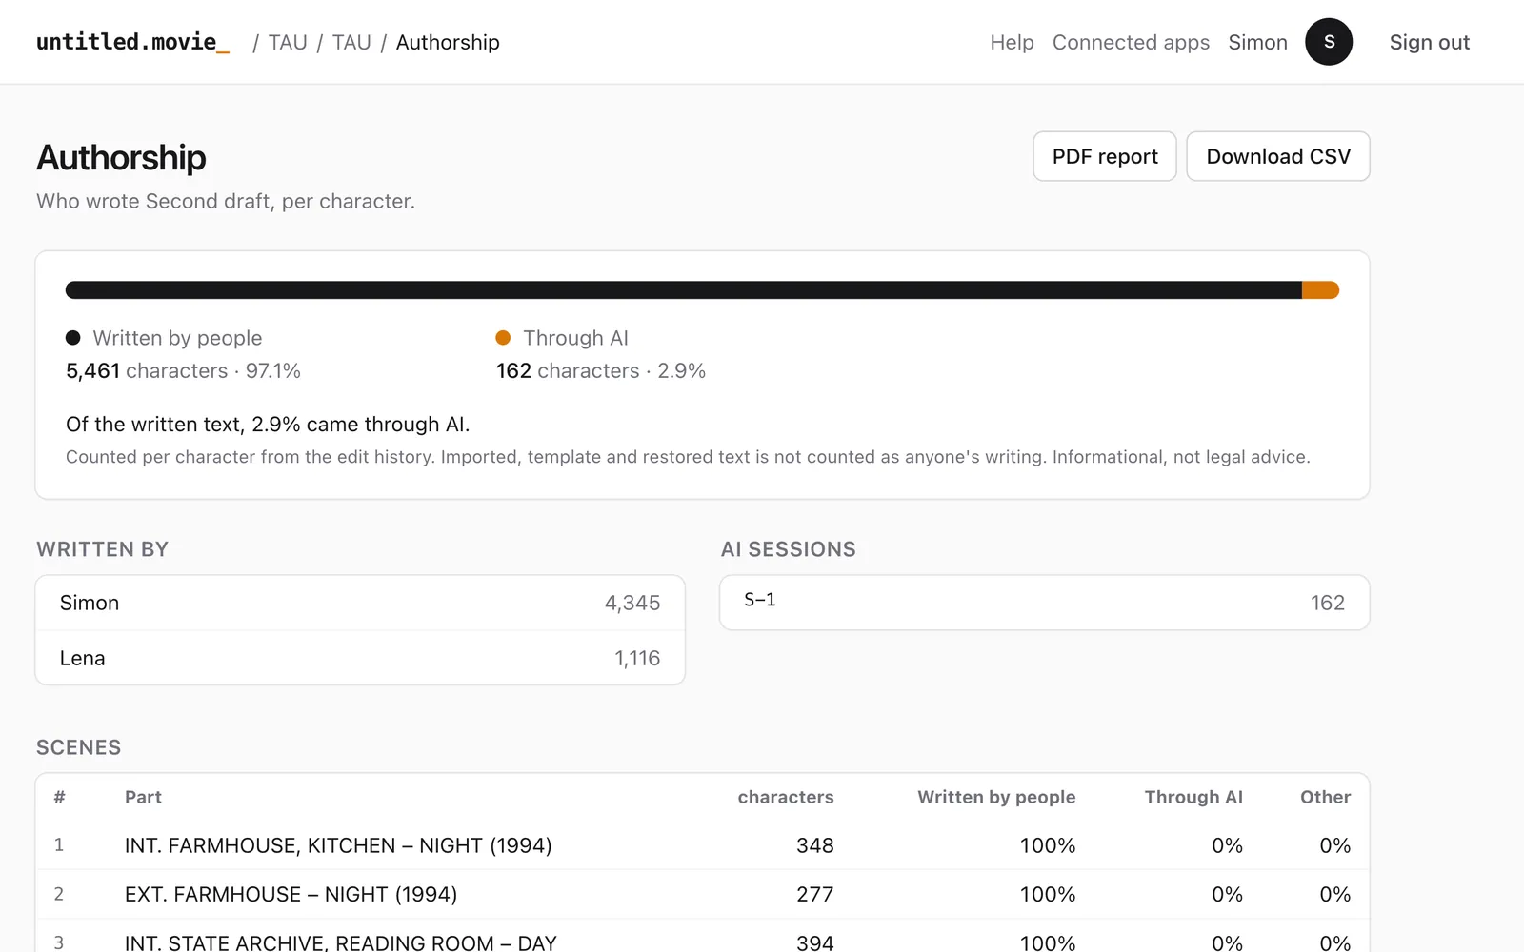Select the Simon row in Written By

coord(360,603)
